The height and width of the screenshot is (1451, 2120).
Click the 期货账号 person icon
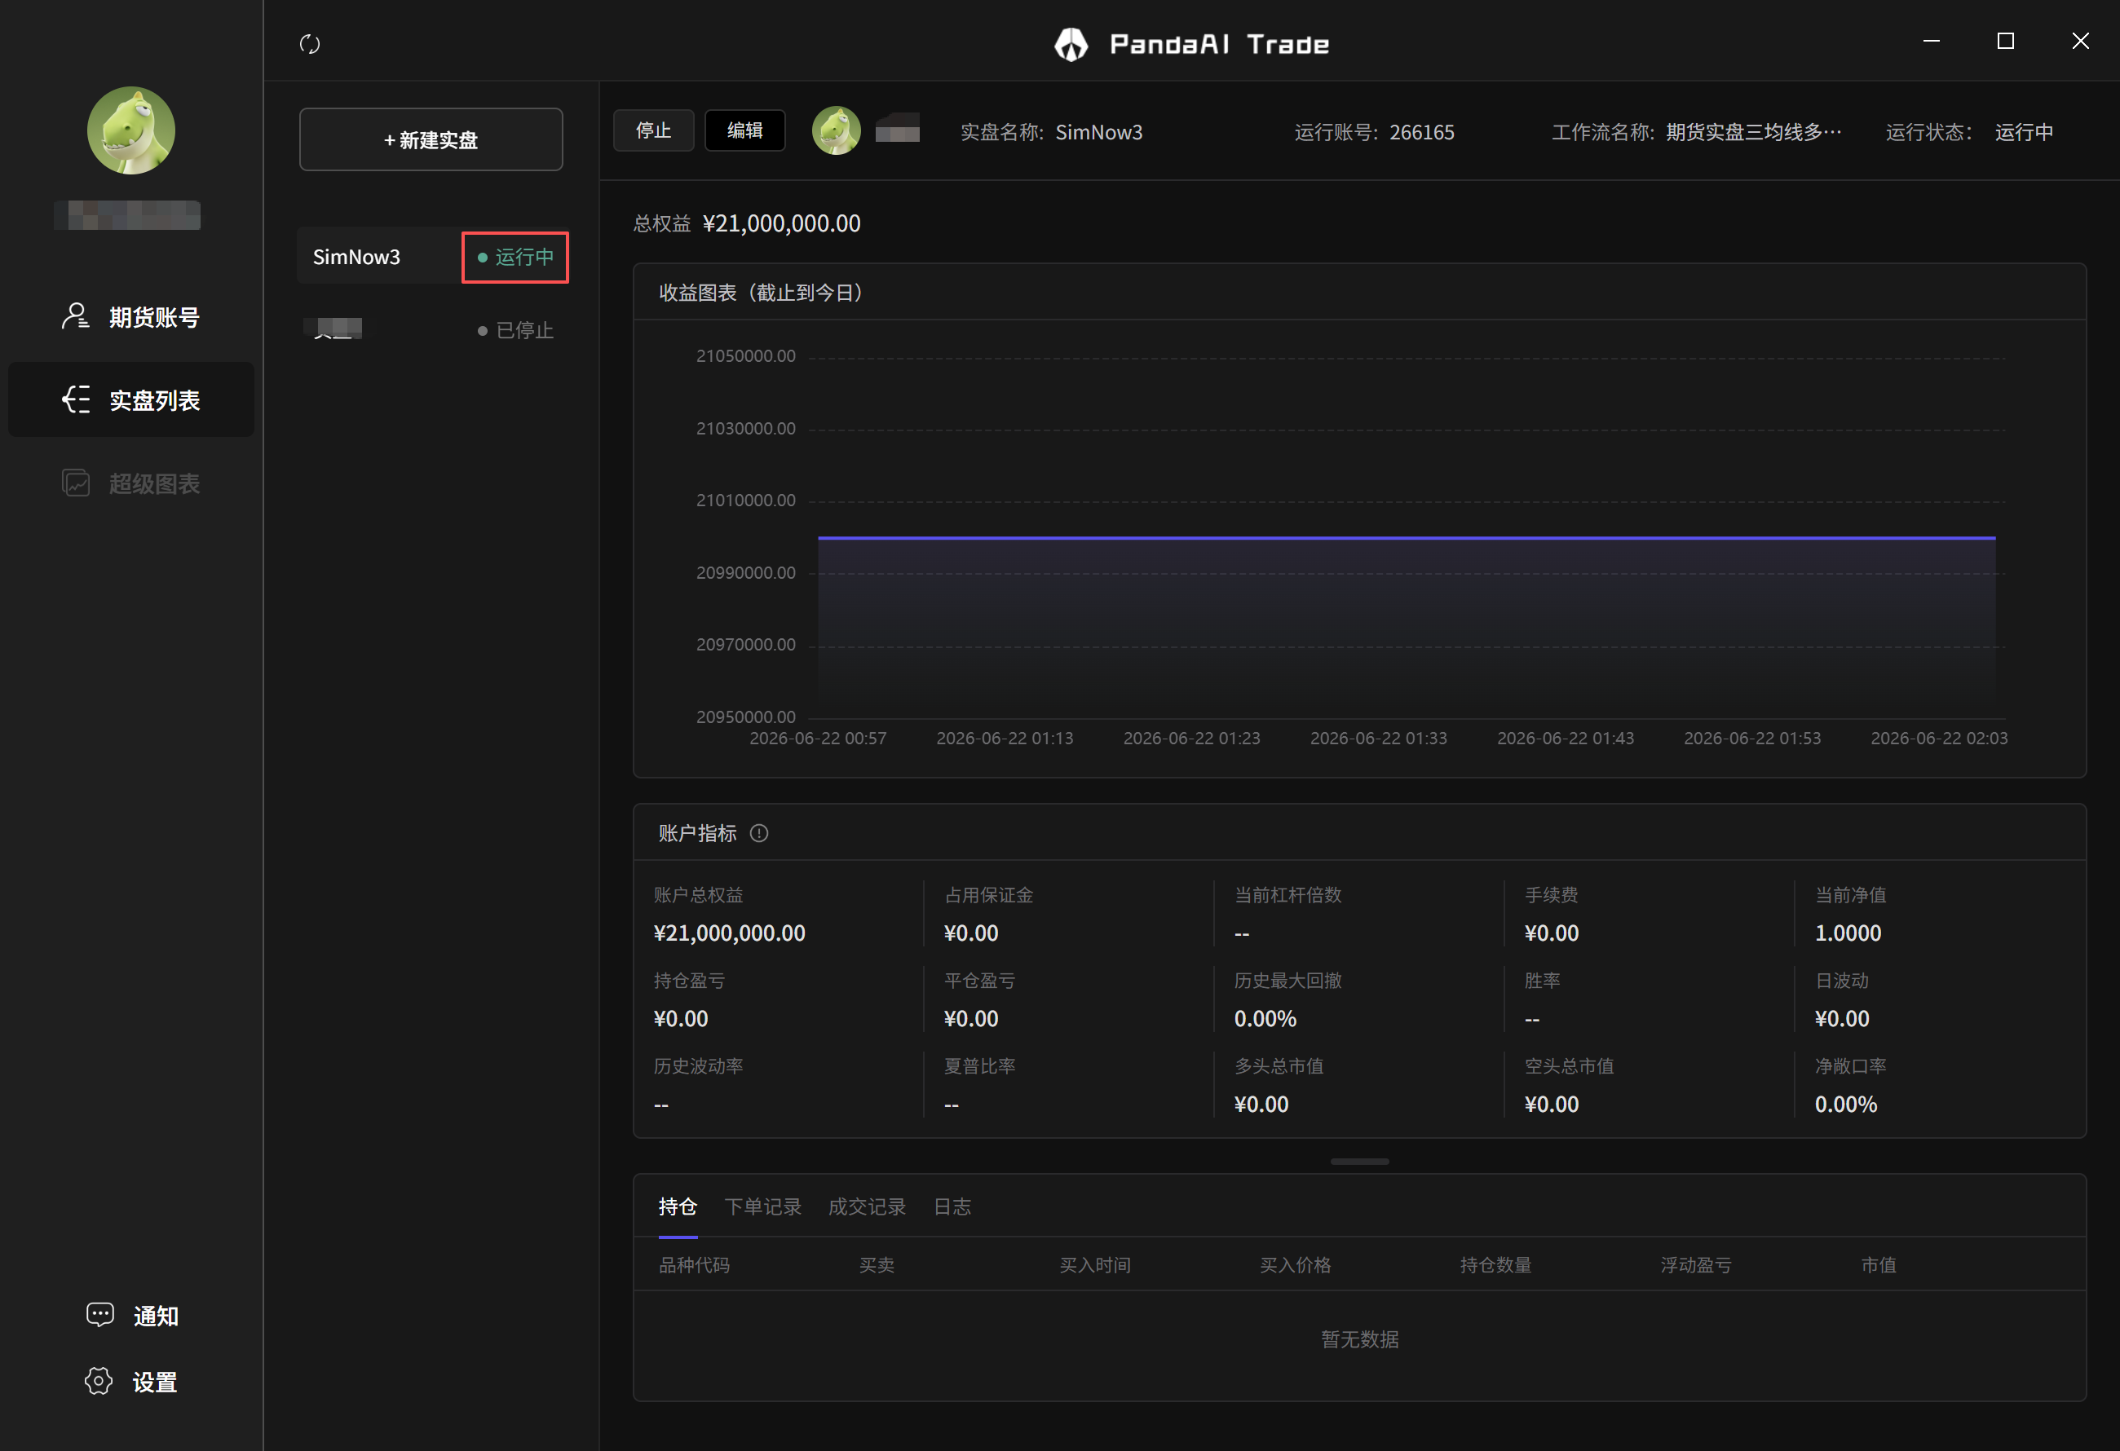76,316
